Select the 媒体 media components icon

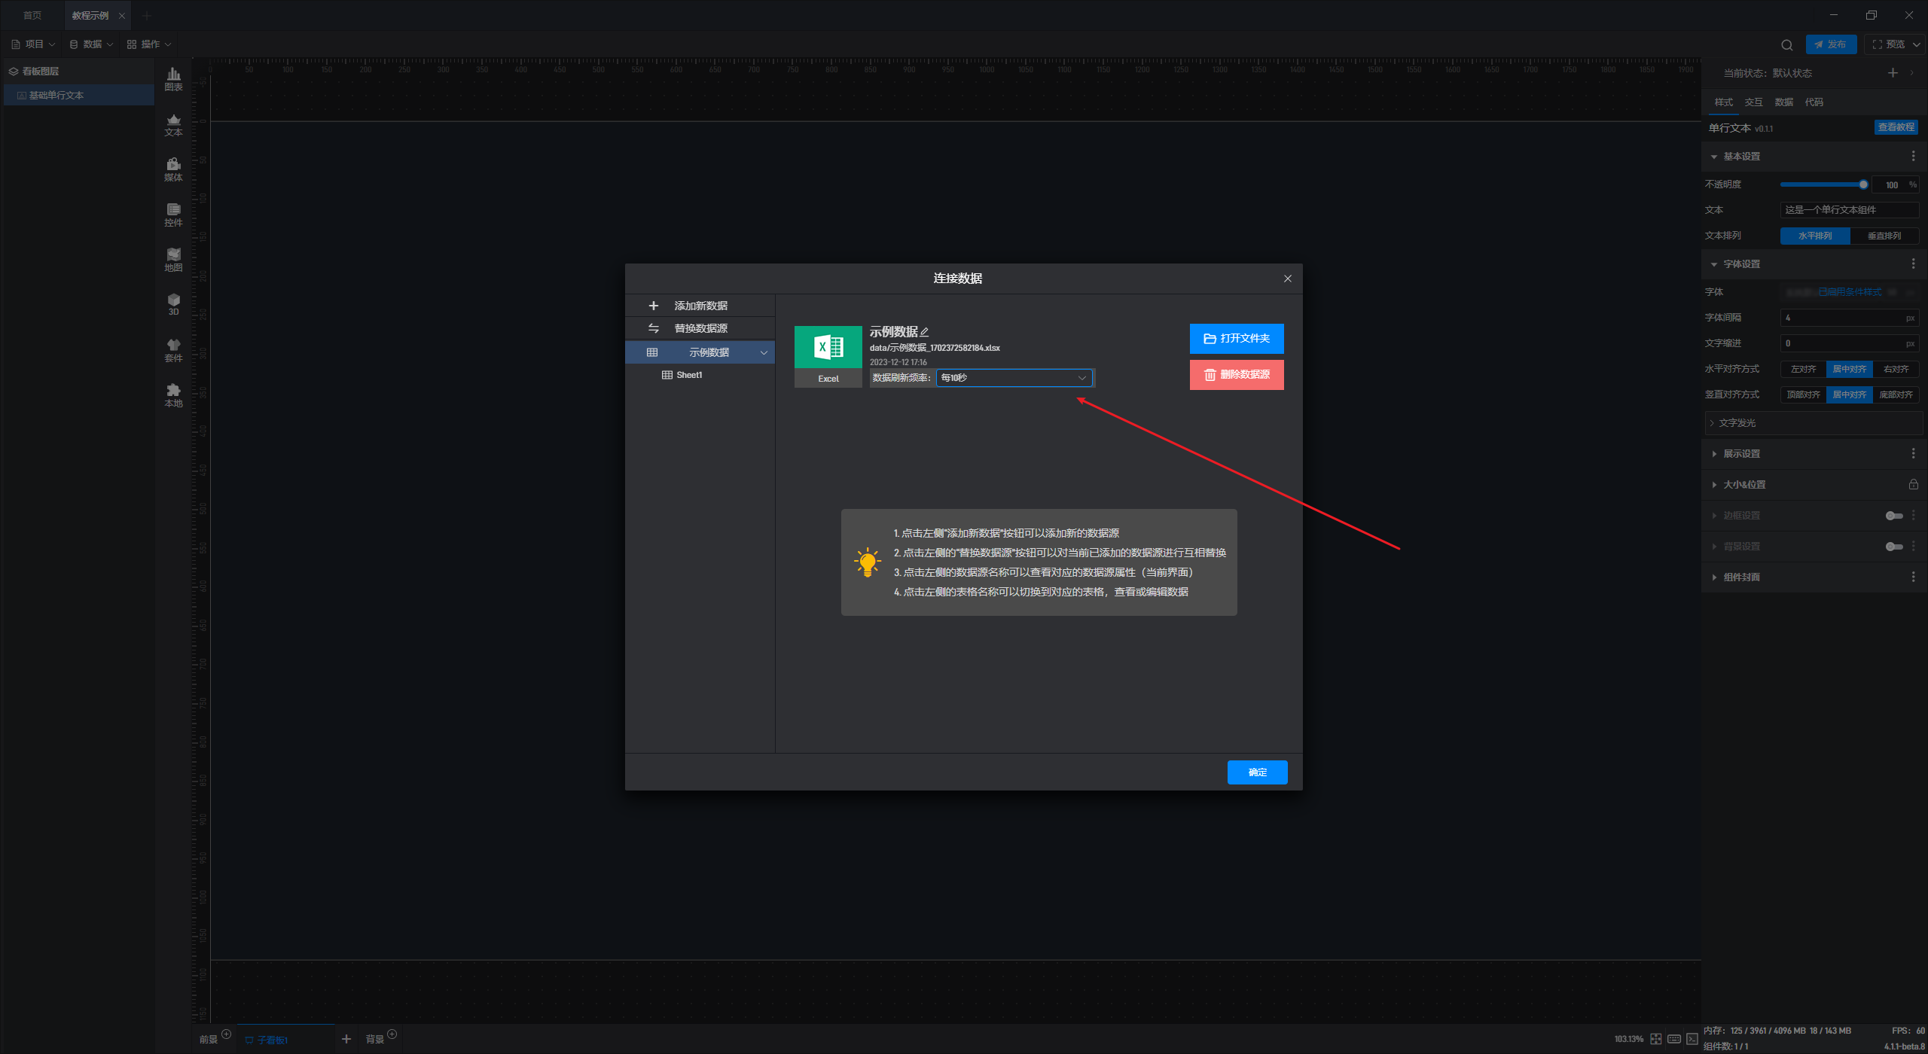coord(173,169)
